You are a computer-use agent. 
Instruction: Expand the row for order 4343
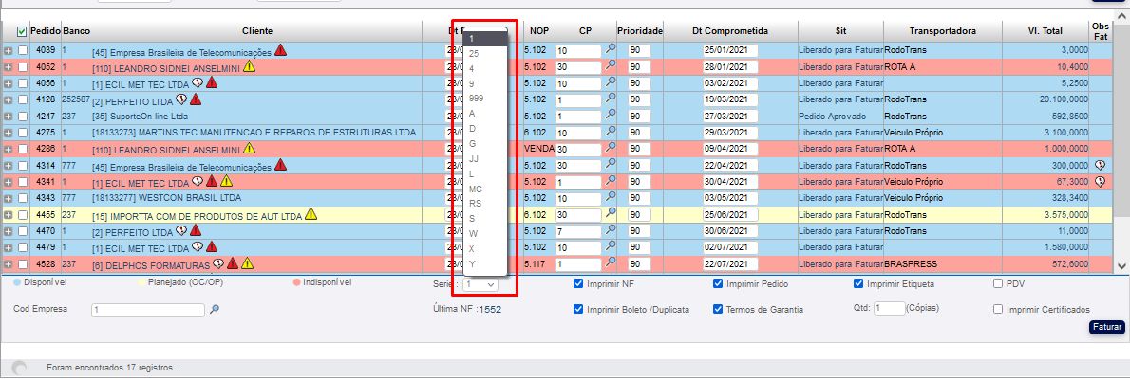point(8,198)
